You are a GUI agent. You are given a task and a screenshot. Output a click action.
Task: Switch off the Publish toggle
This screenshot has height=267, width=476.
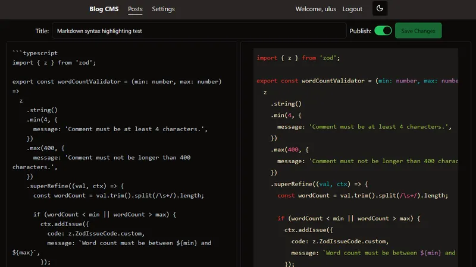[x=383, y=31]
